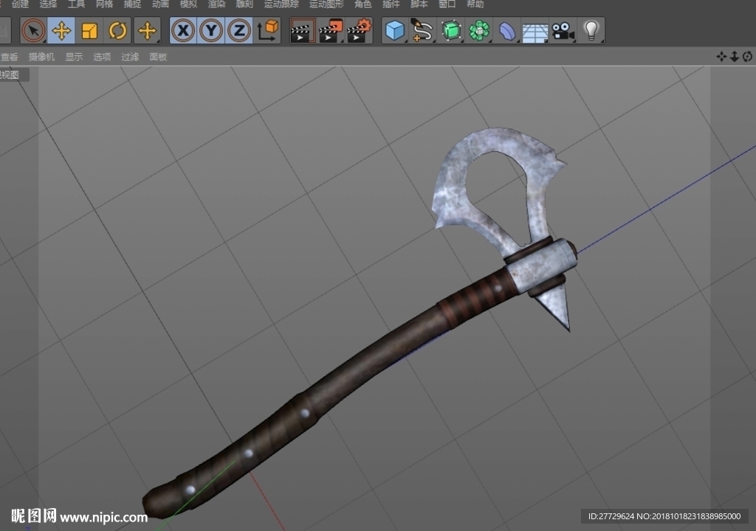The height and width of the screenshot is (531, 756).
Task: Switch the coordinate system icon
Action: [x=267, y=31]
